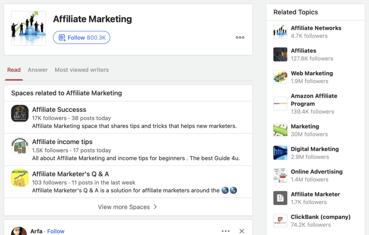The width and height of the screenshot is (369, 235).
Task: Click the '127.8K followers' text under Affiliates
Action: [312, 59]
